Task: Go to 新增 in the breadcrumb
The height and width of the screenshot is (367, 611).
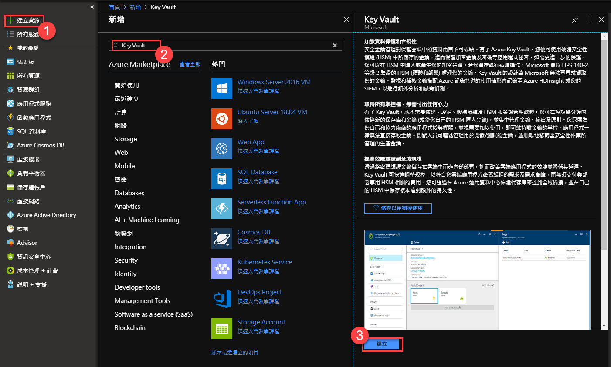Action: (136, 7)
